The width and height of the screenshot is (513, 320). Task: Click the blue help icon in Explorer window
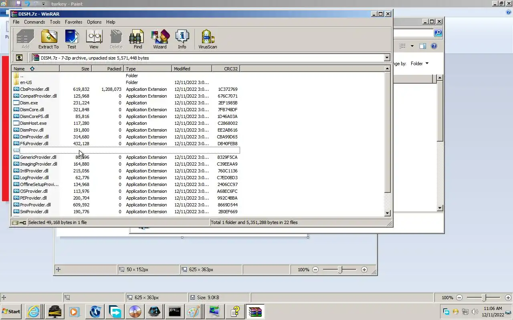click(x=434, y=46)
